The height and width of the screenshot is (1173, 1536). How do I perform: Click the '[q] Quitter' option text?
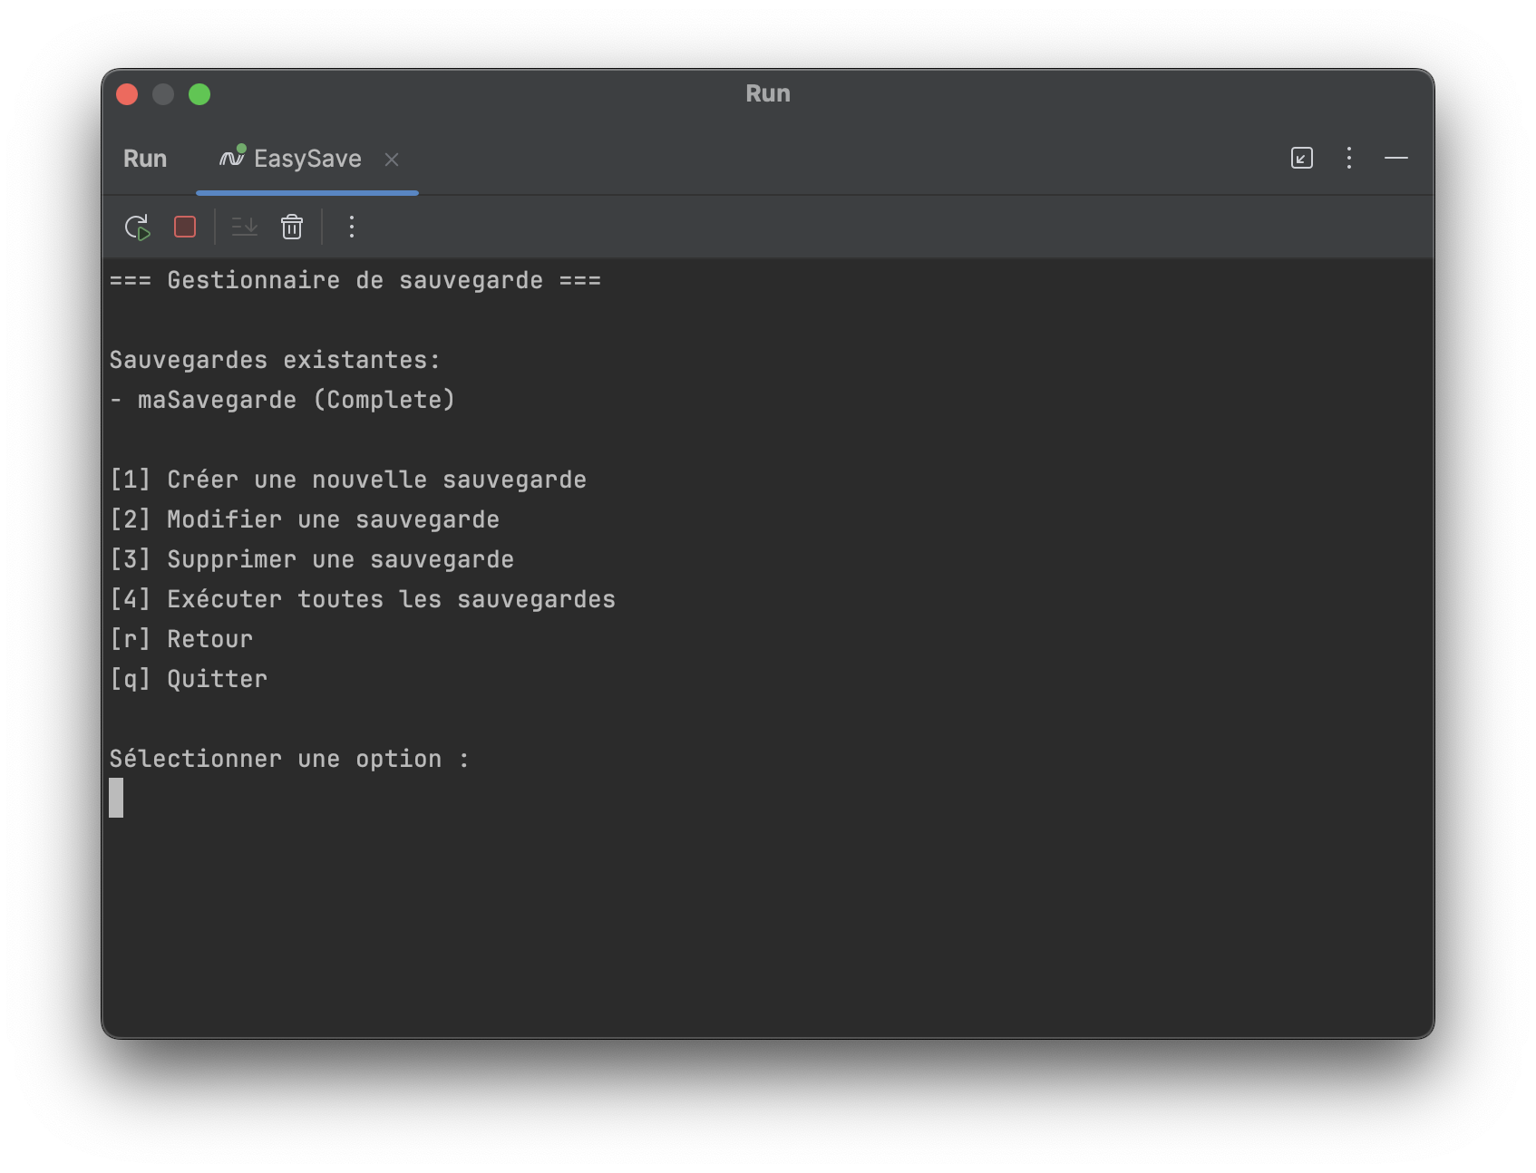click(188, 678)
